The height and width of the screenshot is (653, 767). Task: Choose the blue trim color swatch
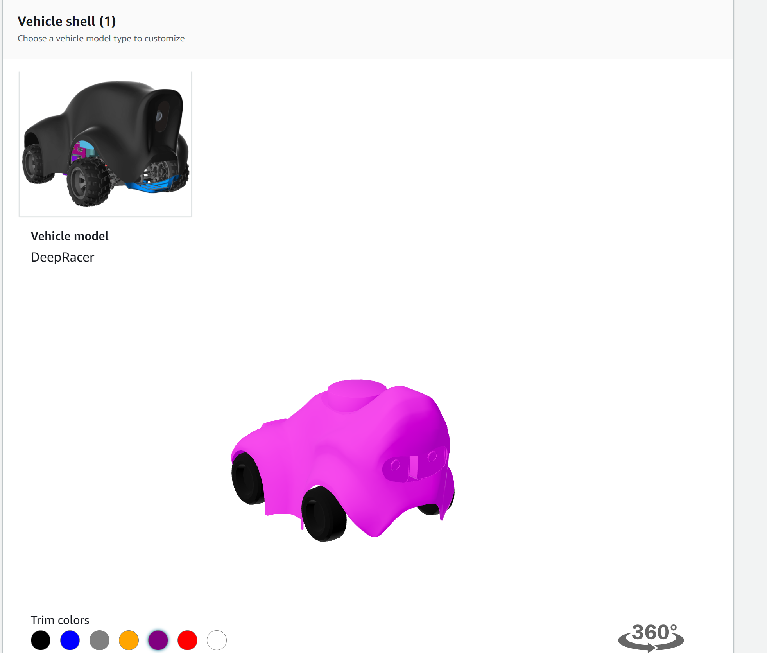tap(70, 640)
